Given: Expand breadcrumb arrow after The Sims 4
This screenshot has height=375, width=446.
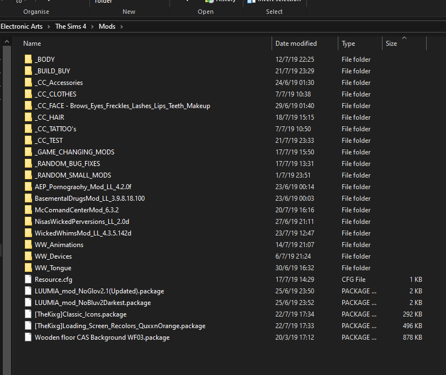Looking at the screenshot, I should tap(92, 26).
